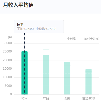The image size is (101, 106).
Task: Click the 高级管理 median line marker
Action: pos(88,71)
